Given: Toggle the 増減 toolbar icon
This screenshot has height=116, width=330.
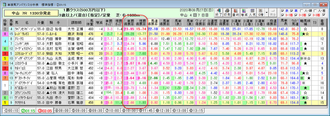Looking at the screenshot, I should [x=244, y=12].
